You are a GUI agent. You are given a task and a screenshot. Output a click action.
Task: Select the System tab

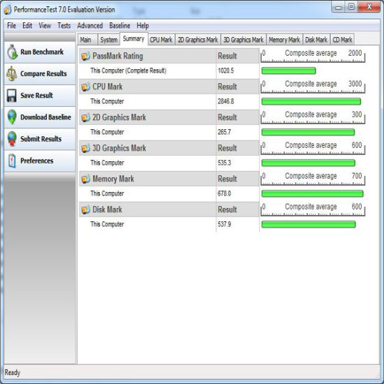[109, 40]
